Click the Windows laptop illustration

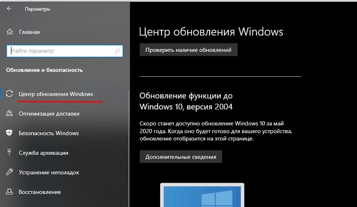202,195
